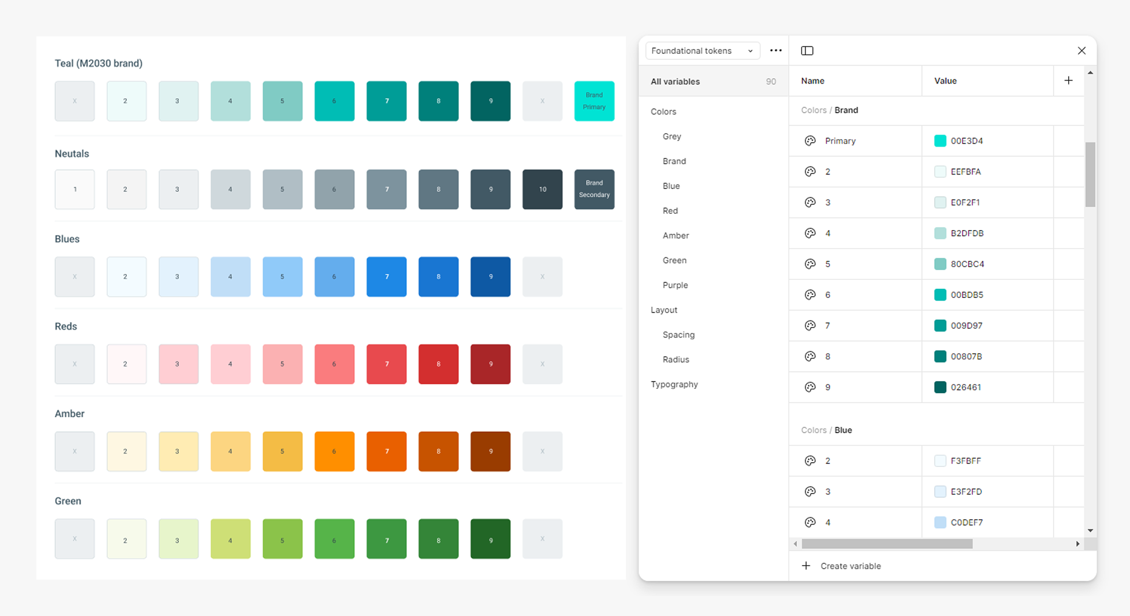Select Amber swatch 6 tile
1130x616 pixels.
334,452
